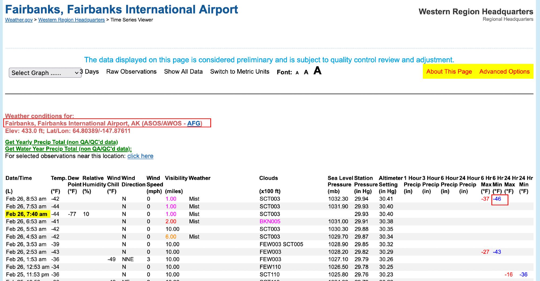Screen dimensions: 540x281
Task: Open Advanced Options
Action: (504, 72)
